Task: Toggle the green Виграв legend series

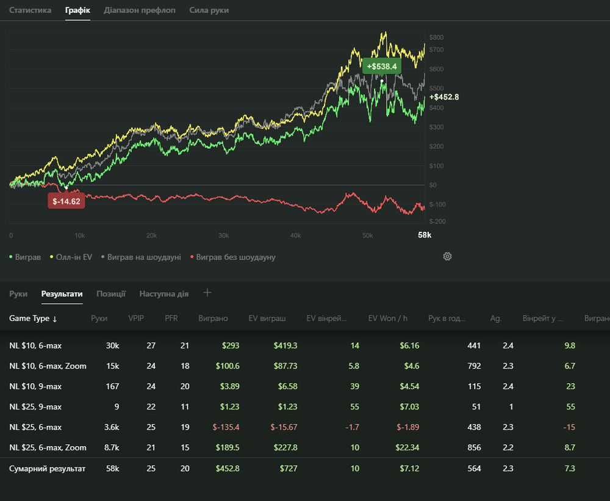Action: point(25,258)
